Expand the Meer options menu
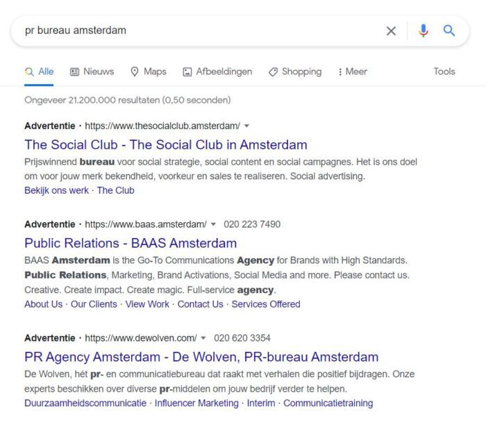 point(352,72)
